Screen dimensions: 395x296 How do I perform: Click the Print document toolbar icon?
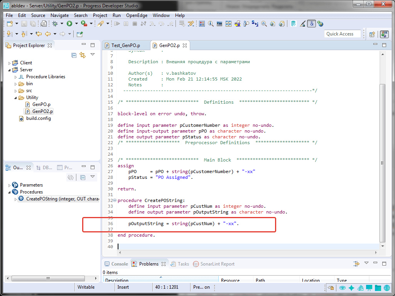coord(44,24)
